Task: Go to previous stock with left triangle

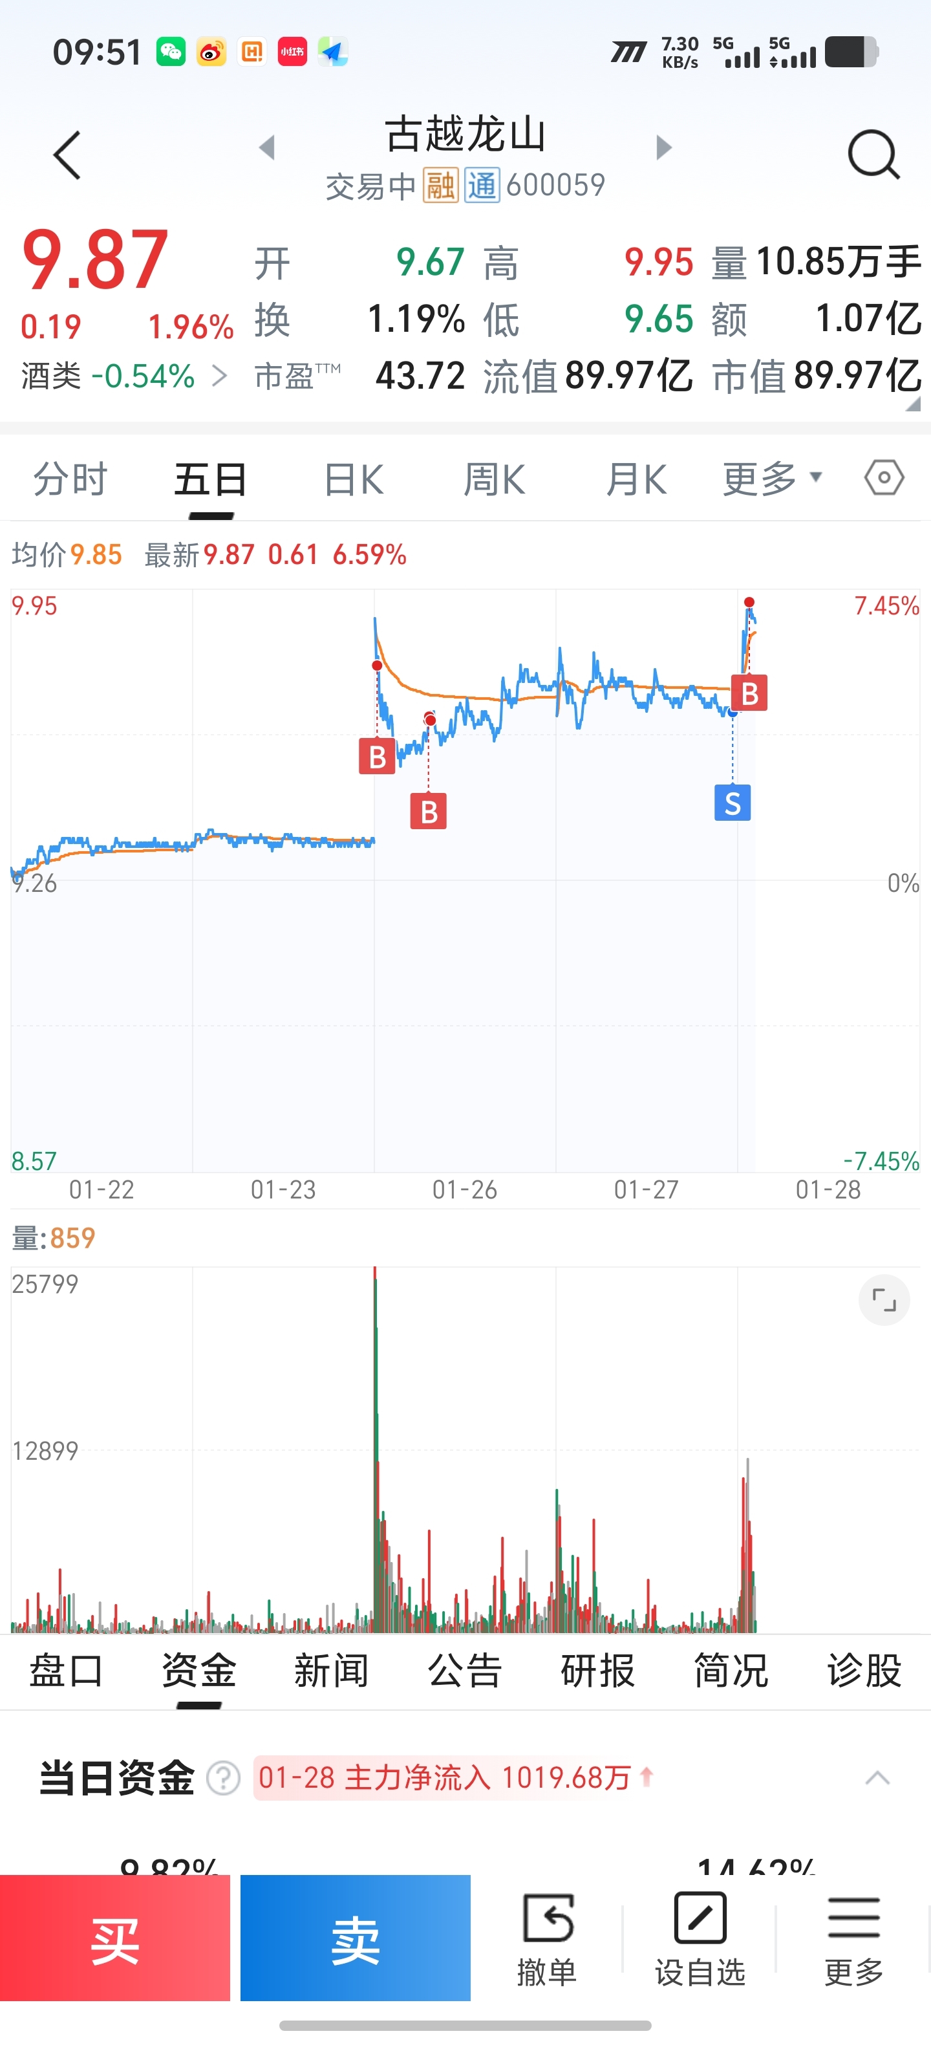Action: [267, 147]
